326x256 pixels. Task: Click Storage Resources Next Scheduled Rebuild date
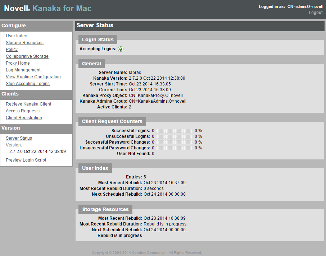(164, 230)
